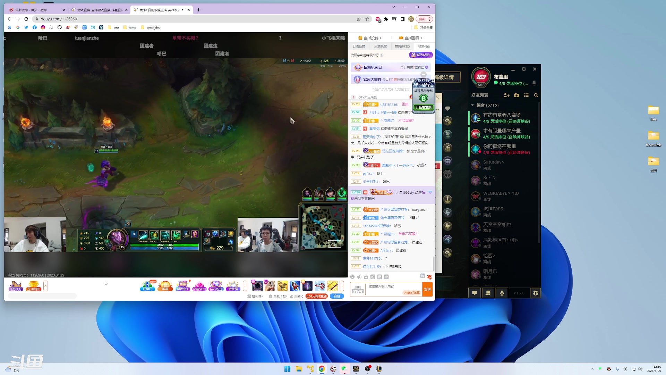The image size is (666, 375).
Task: Click the new folder icon in friends list
Action: click(x=516, y=95)
